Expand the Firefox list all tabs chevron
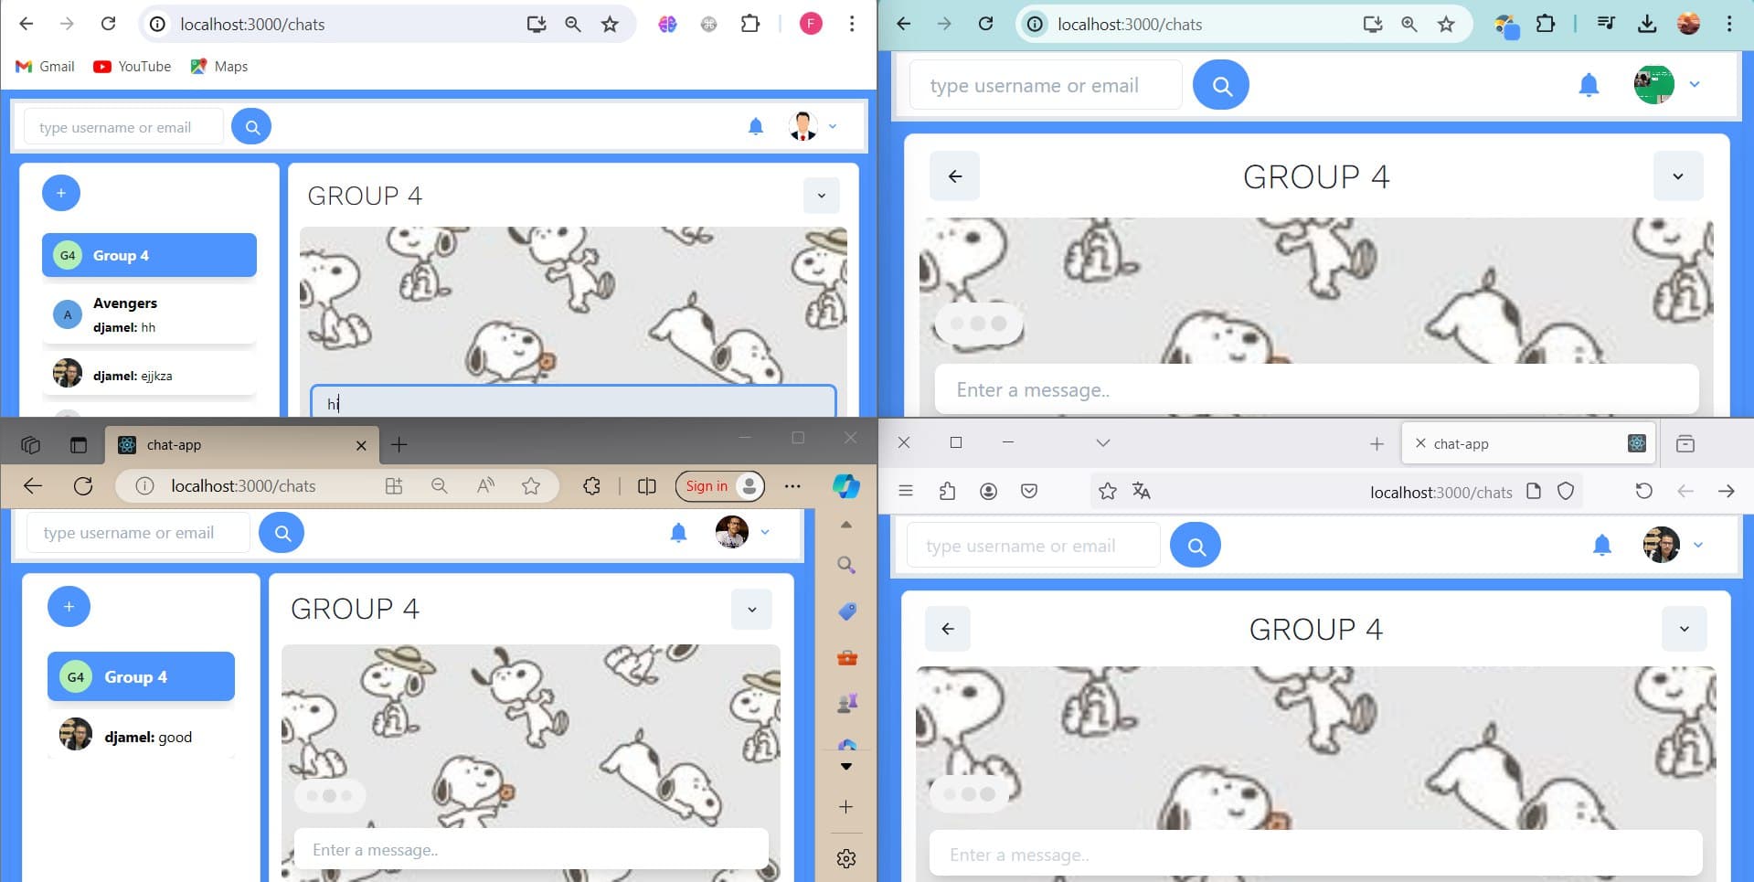Image resolution: width=1754 pixels, height=882 pixels. pos(1102,443)
